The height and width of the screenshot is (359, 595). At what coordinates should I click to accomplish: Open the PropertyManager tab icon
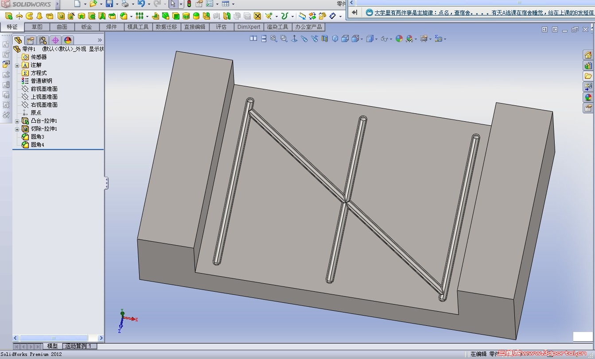pyautogui.click(x=31, y=40)
